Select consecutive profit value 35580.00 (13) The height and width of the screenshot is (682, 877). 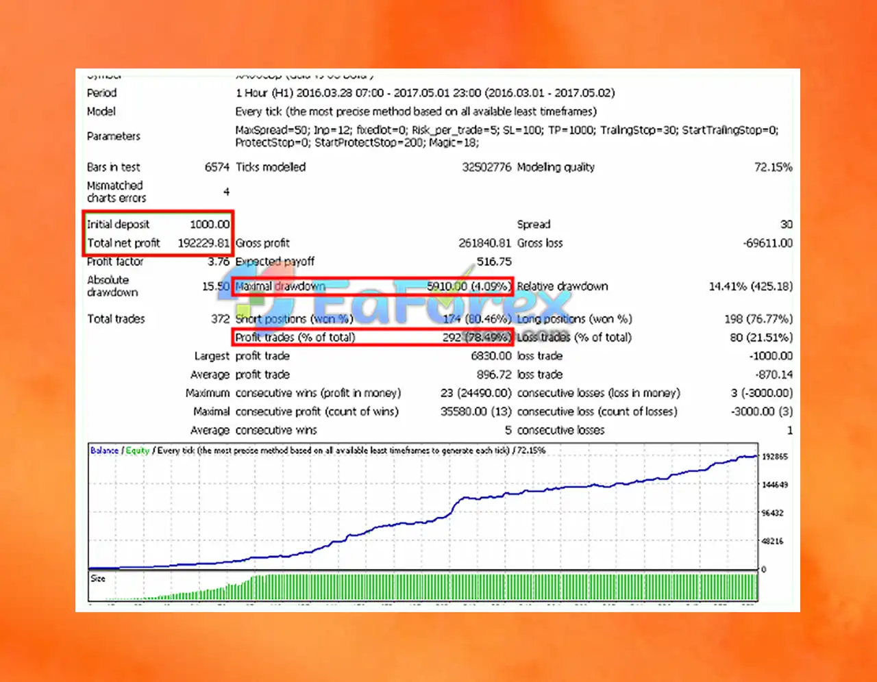(x=476, y=412)
